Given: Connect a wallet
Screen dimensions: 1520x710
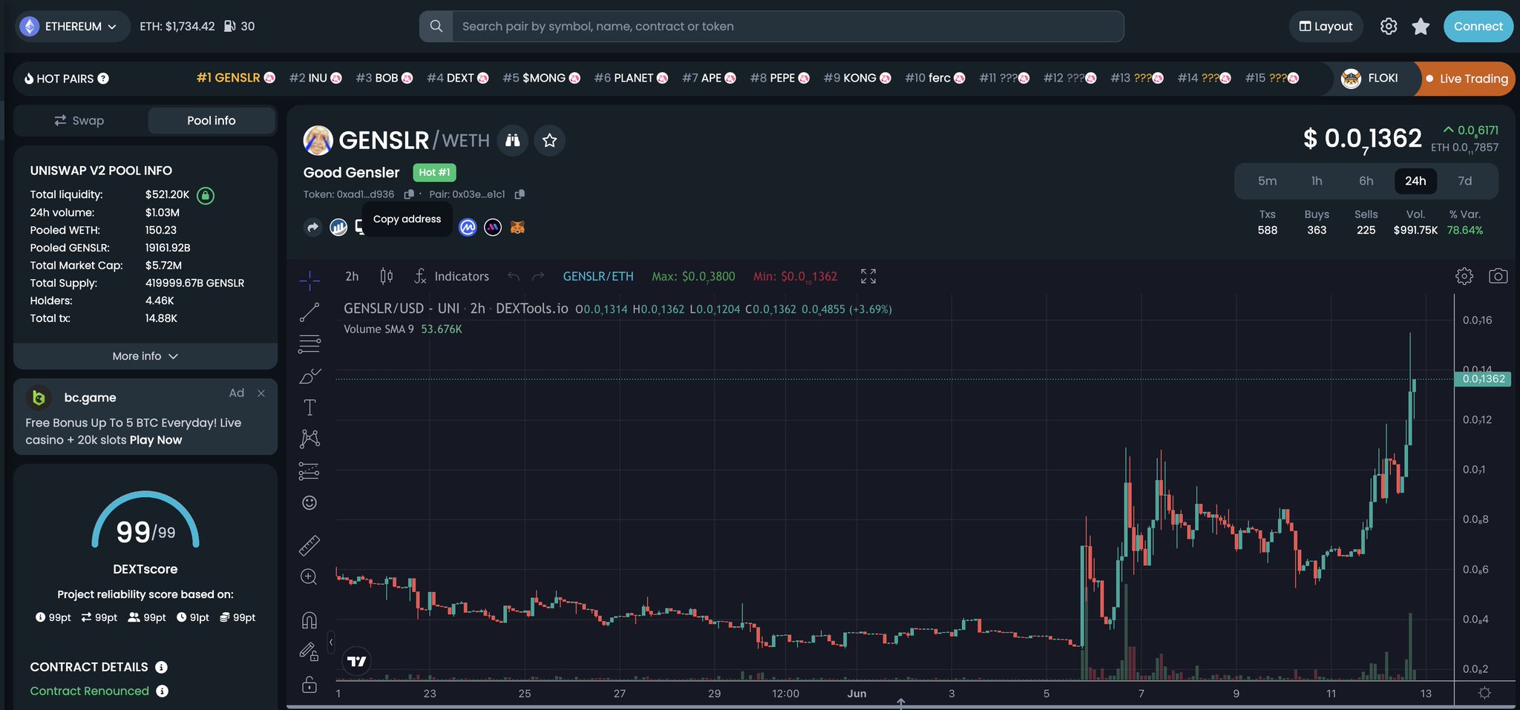Looking at the screenshot, I should click(1478, 26).
